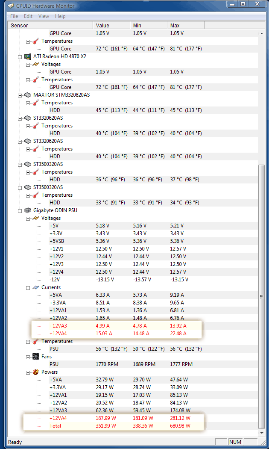The image size is (269, 449).
Task: Click the Ready status bar text
Action: tap(15, 443)
